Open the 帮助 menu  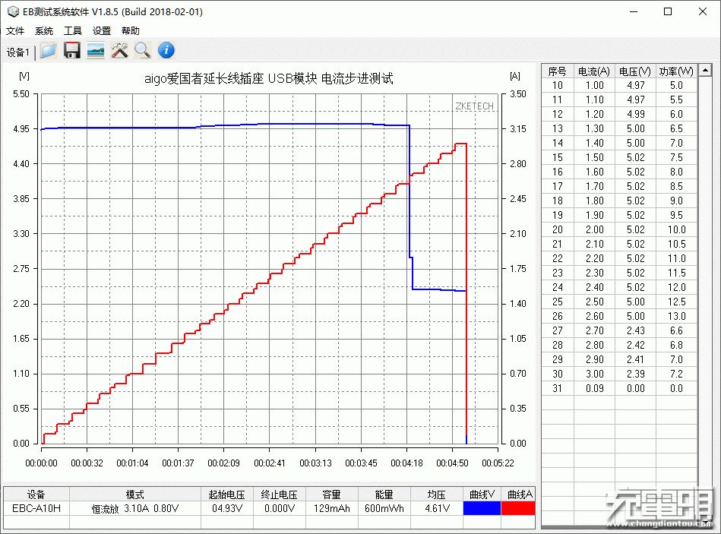coord(130,31)
